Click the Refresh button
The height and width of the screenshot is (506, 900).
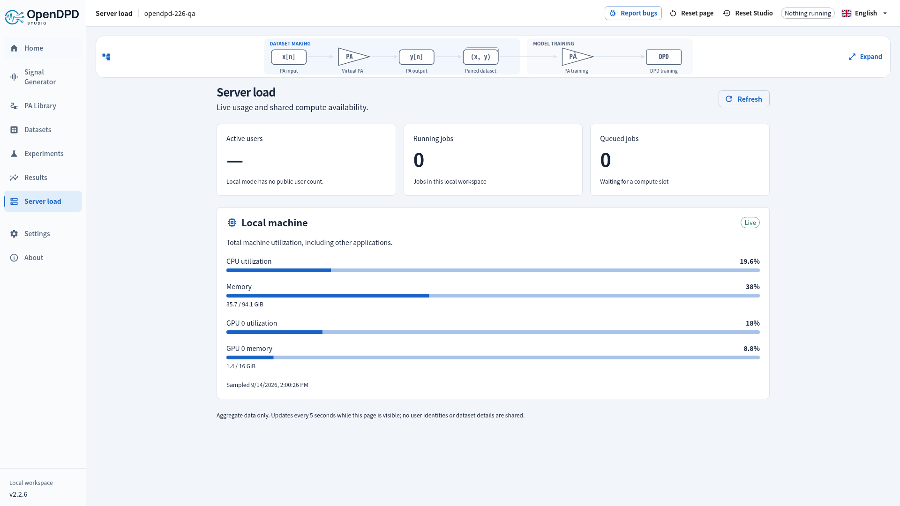click(744, 99)
